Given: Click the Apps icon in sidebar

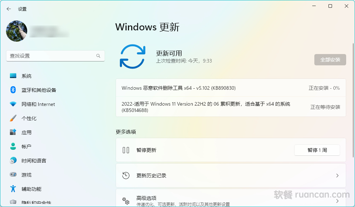Looking at the screenshot, I should point(13,132).
